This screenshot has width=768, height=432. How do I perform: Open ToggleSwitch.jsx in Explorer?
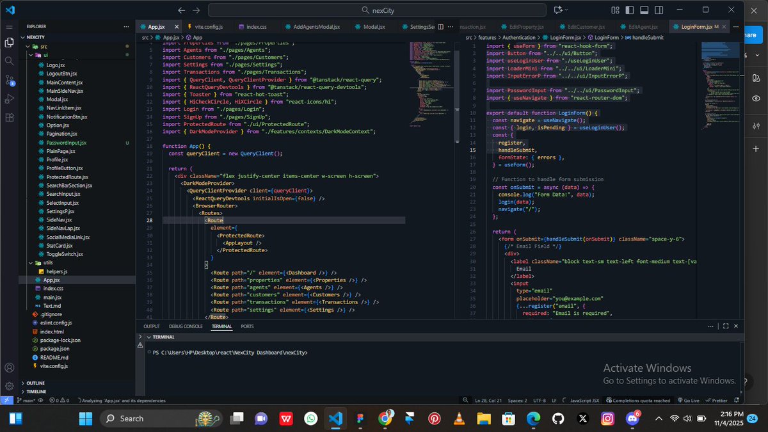click(66, 254)
